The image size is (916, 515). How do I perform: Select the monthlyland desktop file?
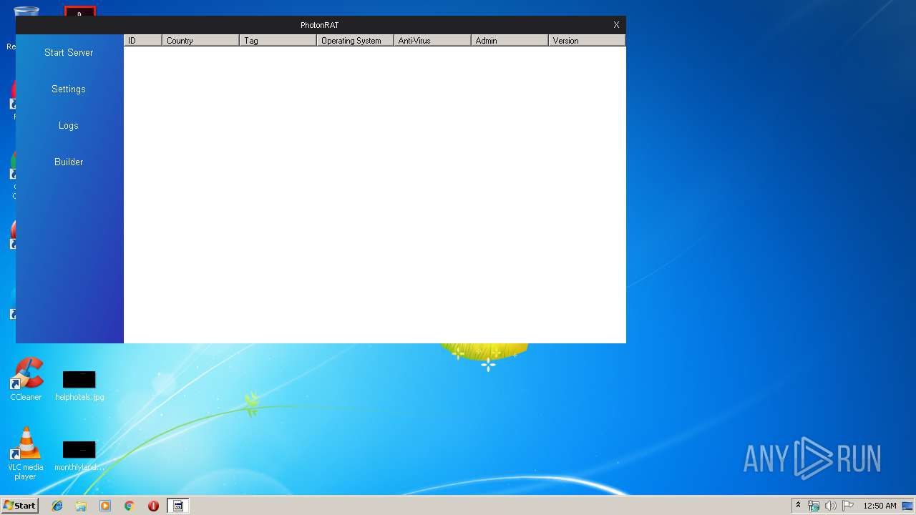[79, 456]
